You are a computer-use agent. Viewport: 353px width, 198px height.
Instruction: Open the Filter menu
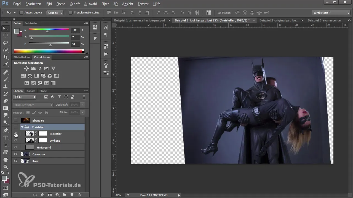tap(105, 4)
